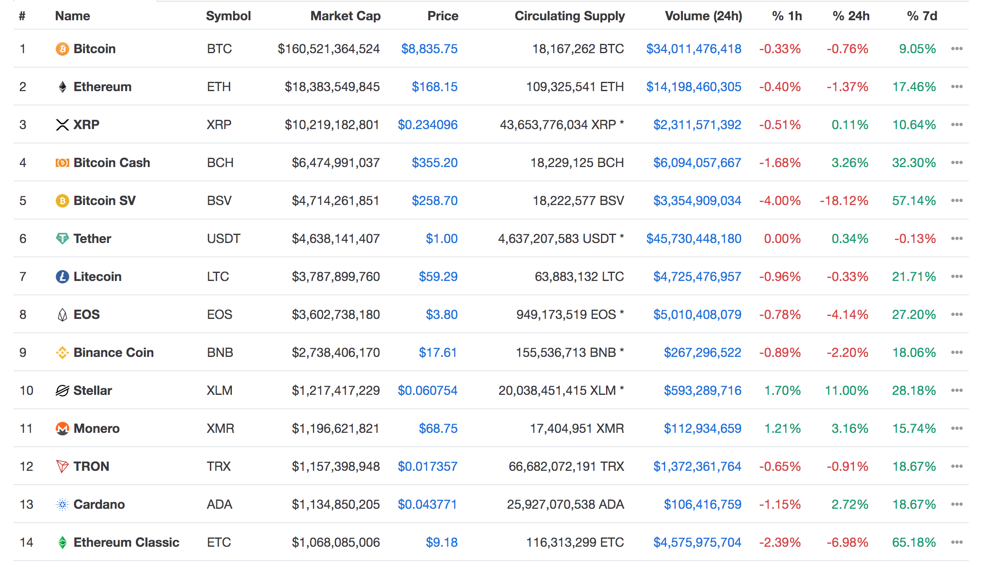
Task: Click Monero volume $112,934,659
Action: point(703,429)
